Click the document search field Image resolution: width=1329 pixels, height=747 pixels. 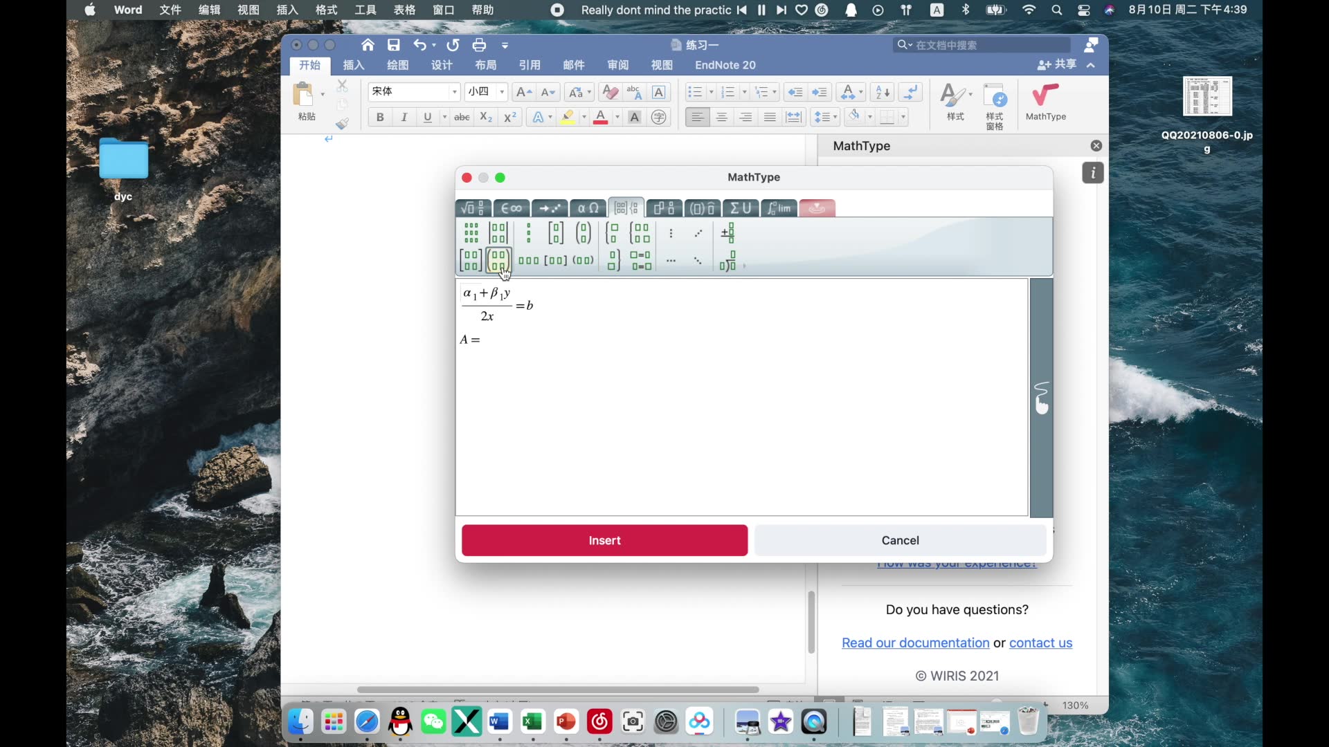tap(982, 45)
